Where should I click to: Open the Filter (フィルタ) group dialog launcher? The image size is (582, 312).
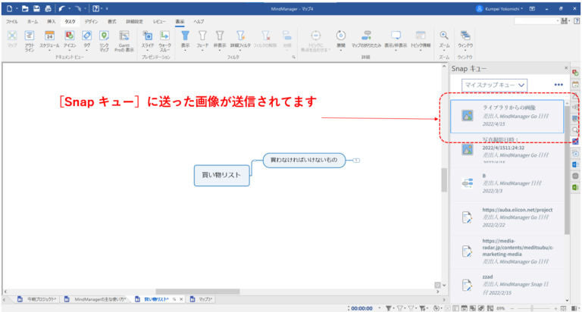coord(293,57)
